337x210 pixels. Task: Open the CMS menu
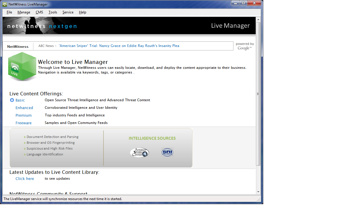coord(39,12)
